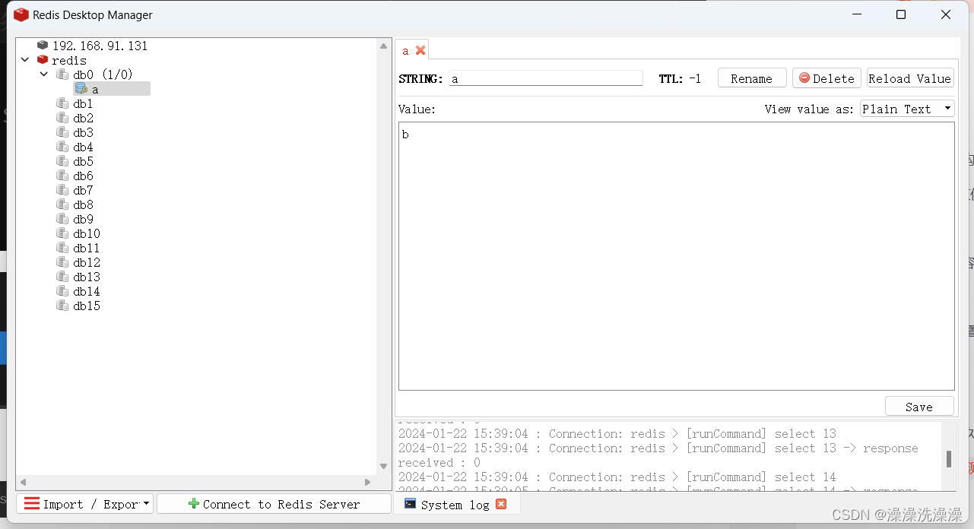Screen dimensions: 974x529
Task: Click the db1 database icon
Action: (62, 103)
